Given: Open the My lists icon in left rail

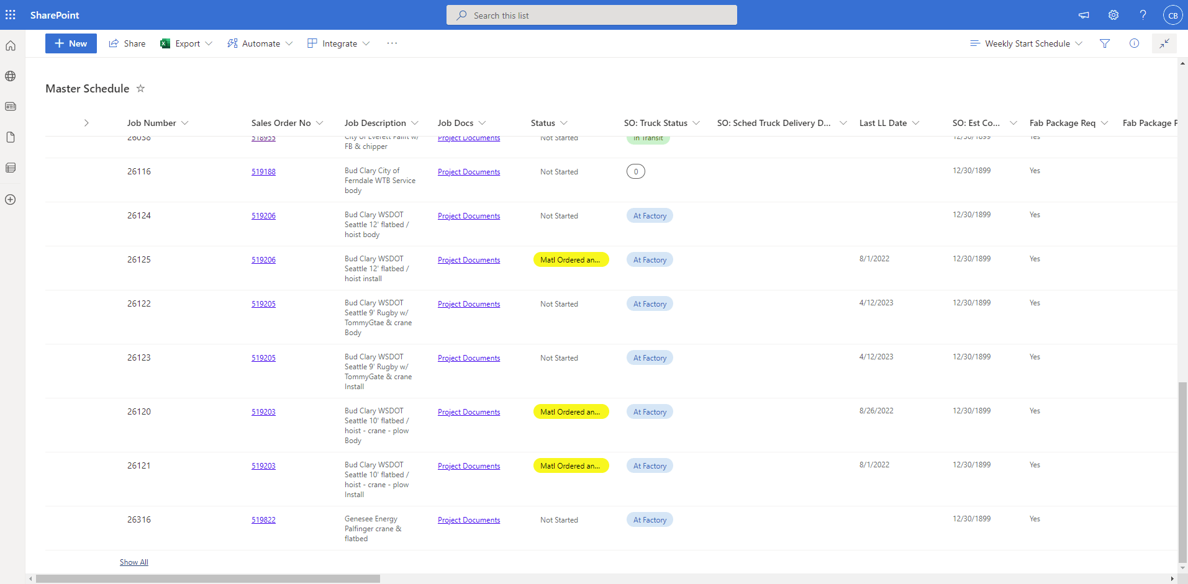Looking at the screenshot, I should pos(11,168).
